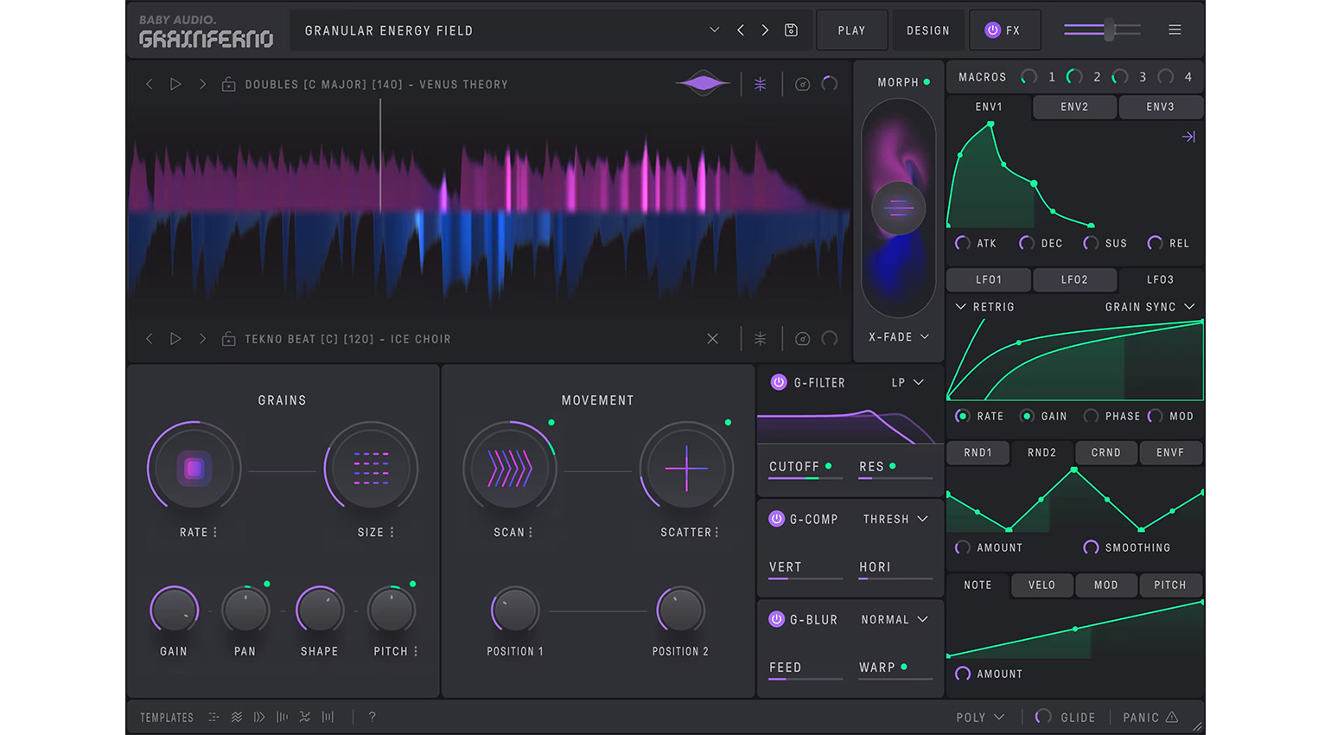The height and width of the screenshot is (735, 1331).
Task: Expand the X-FADE morph mode dropdown
Action: click(x=898, y=337)
